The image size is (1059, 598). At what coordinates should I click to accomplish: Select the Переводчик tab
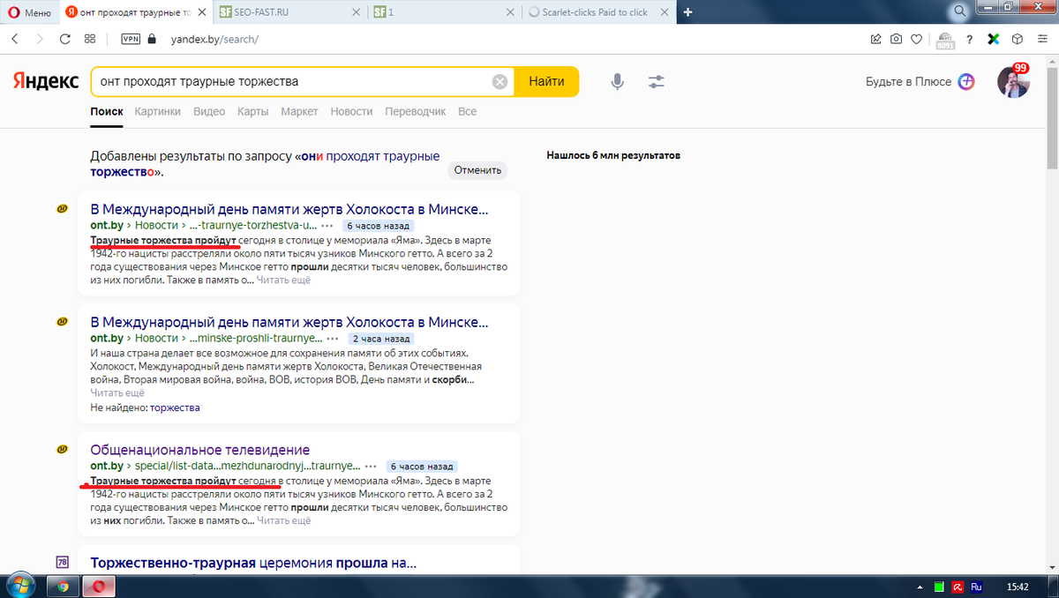click(416, 112)
